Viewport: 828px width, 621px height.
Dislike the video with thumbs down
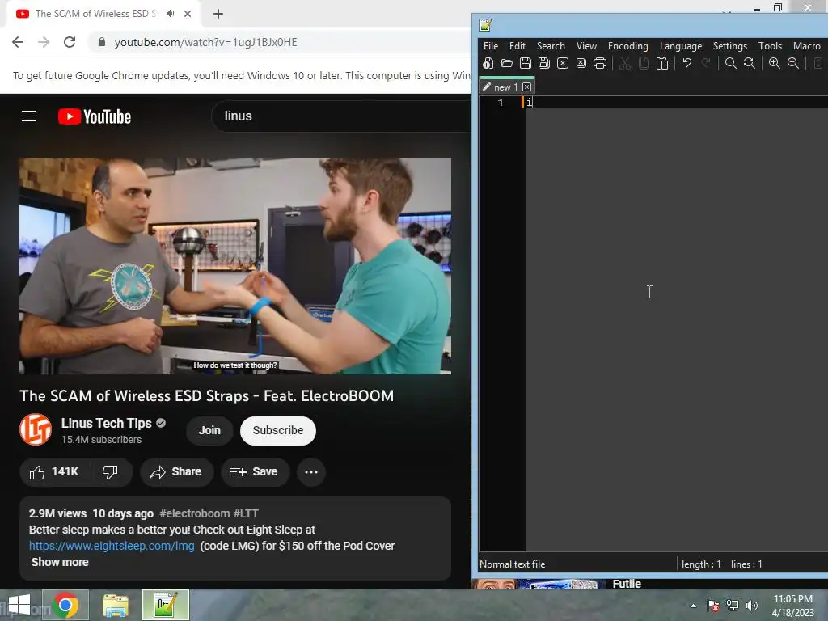coord(110,472)
